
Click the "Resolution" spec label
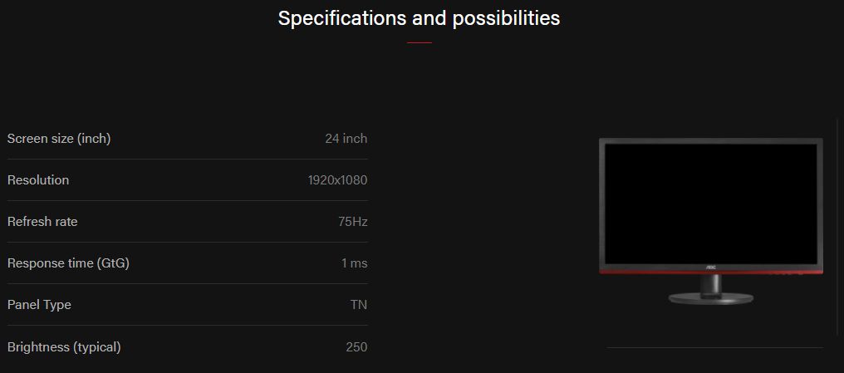(x=38, y=180)
